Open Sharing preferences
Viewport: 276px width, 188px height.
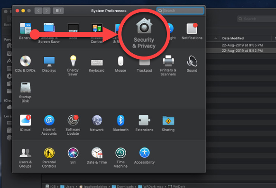click(x=168, y=123)
